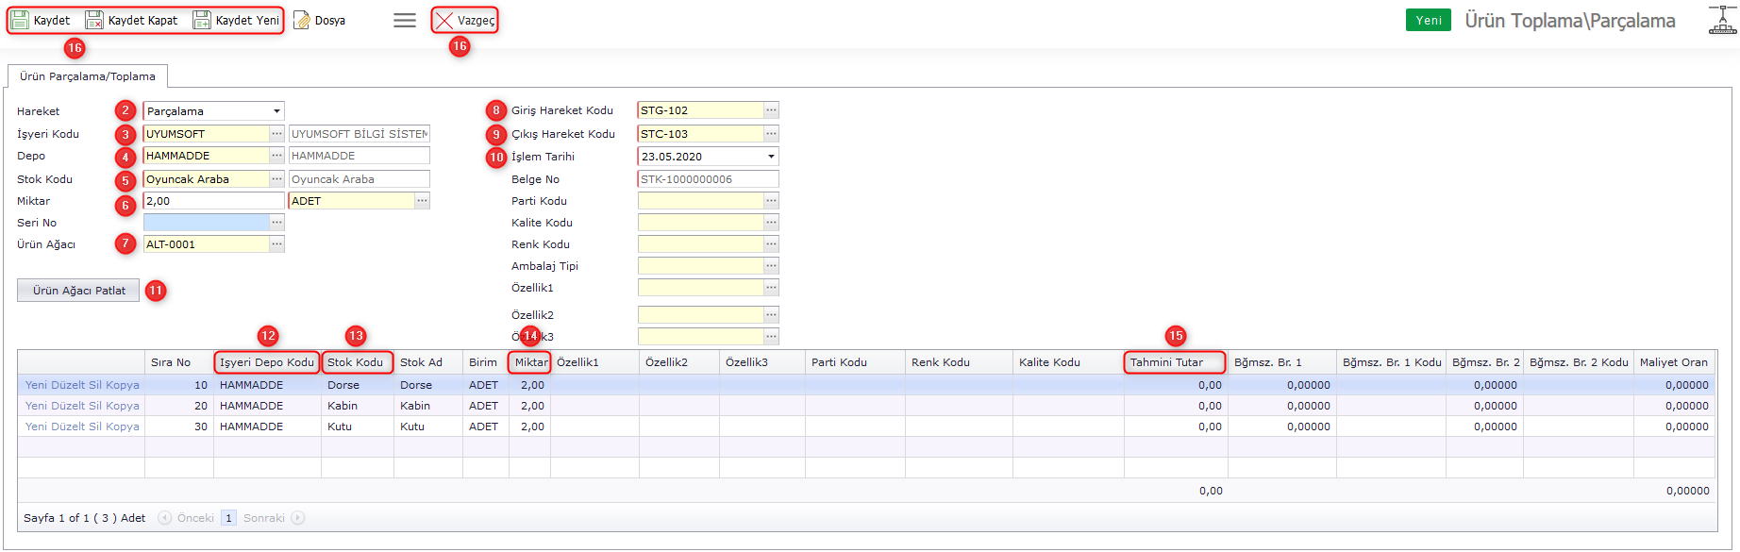1740x552 pixels.
Task: Click Düzelt link in Kabin row
Action: tap(68, 406)
